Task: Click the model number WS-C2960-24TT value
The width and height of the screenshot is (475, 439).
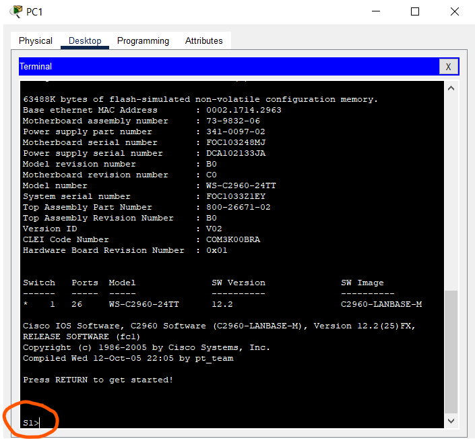Action: coord(241,185)
